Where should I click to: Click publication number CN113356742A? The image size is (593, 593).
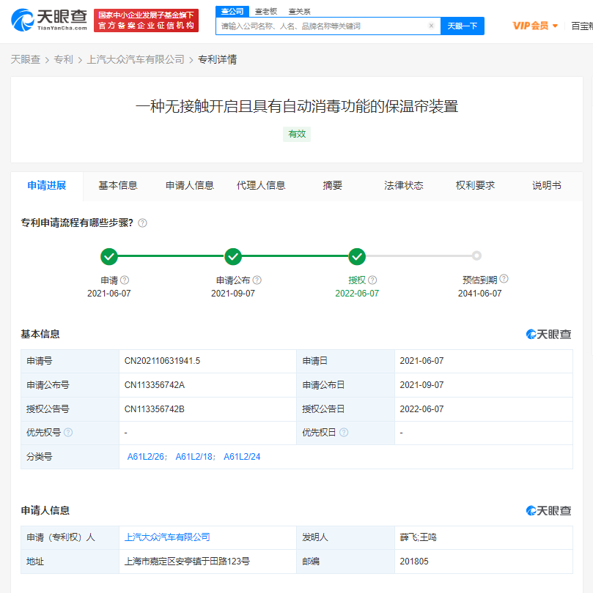point(155,385)
